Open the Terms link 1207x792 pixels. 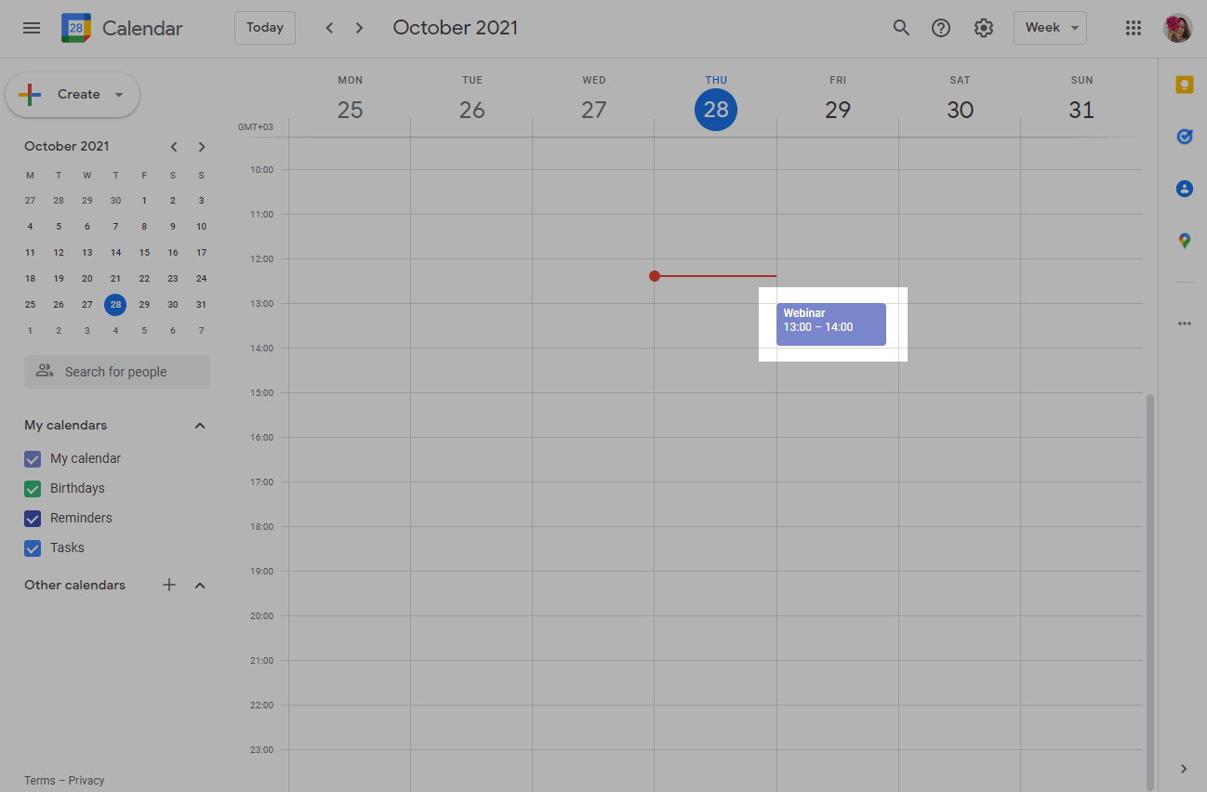point(40,781)
